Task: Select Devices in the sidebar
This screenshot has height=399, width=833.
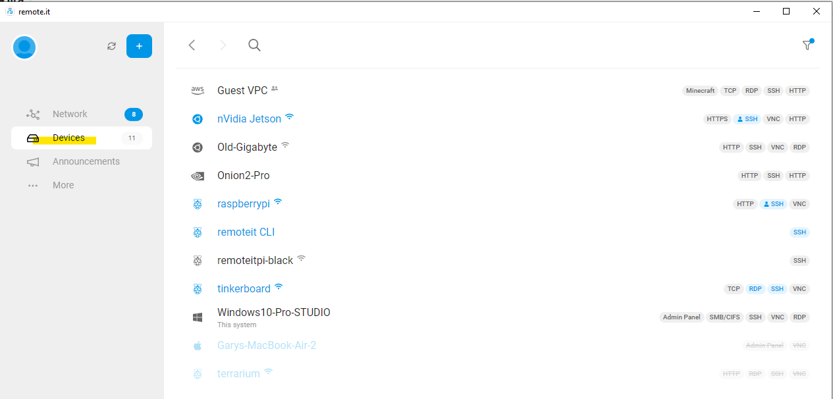Action: click(82, 138)
